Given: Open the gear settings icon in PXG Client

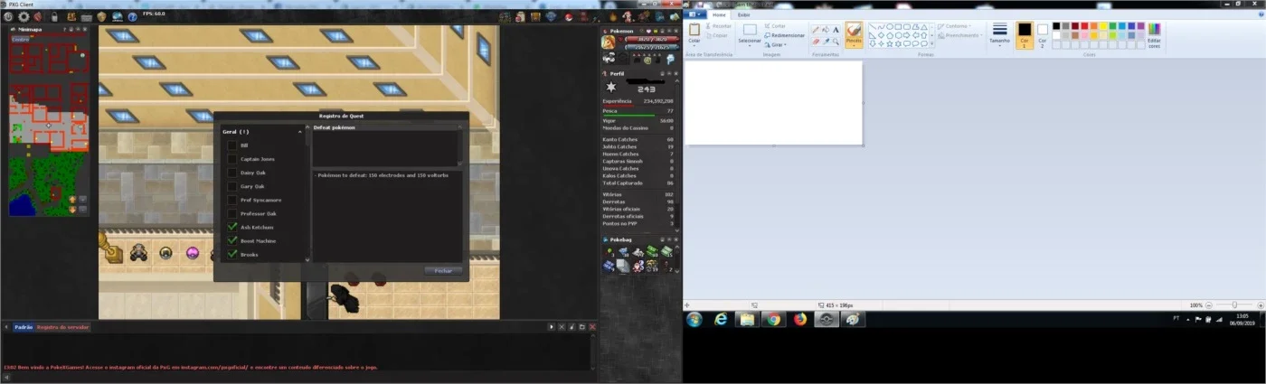Looking at the screenshot, I should tap(24, 17).
